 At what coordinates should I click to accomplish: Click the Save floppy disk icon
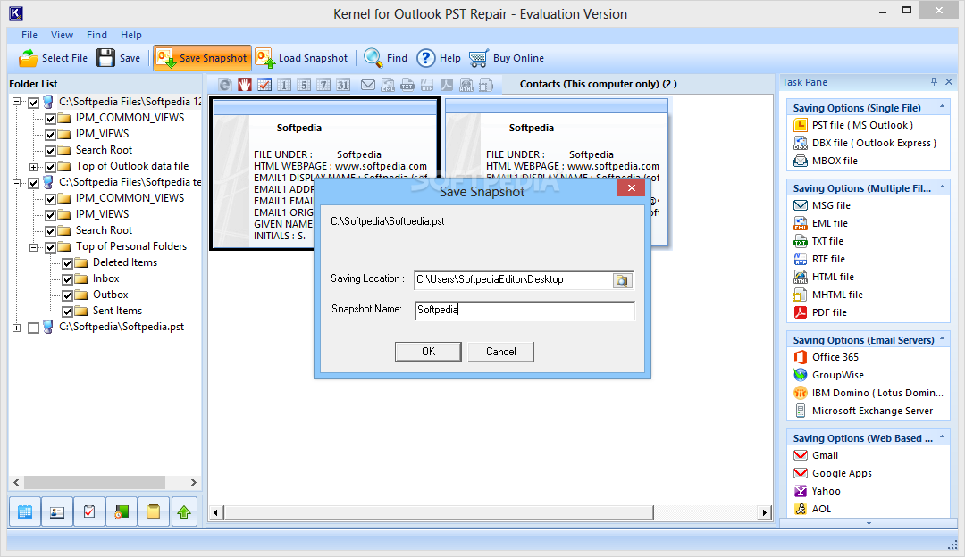point(105,58)
